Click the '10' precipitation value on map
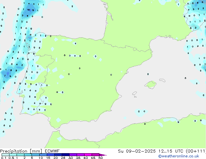 (28, 10)
